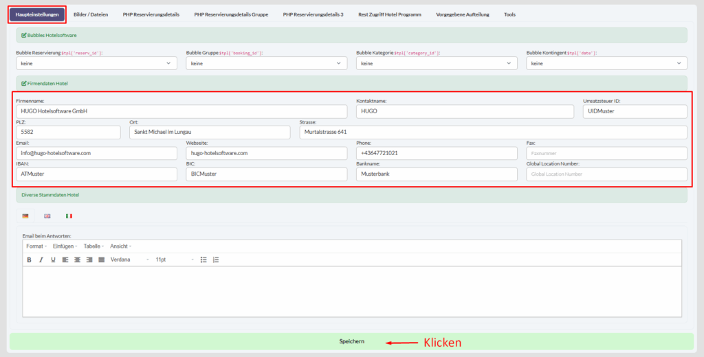
Task: Click the Firmenname input field
Action: pos(181,111)
